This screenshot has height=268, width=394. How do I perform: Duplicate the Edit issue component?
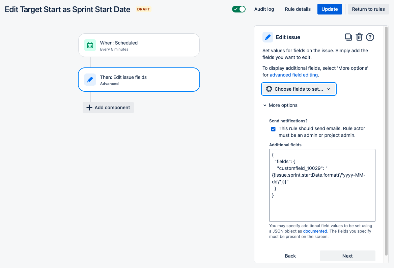tap(348, 37)
